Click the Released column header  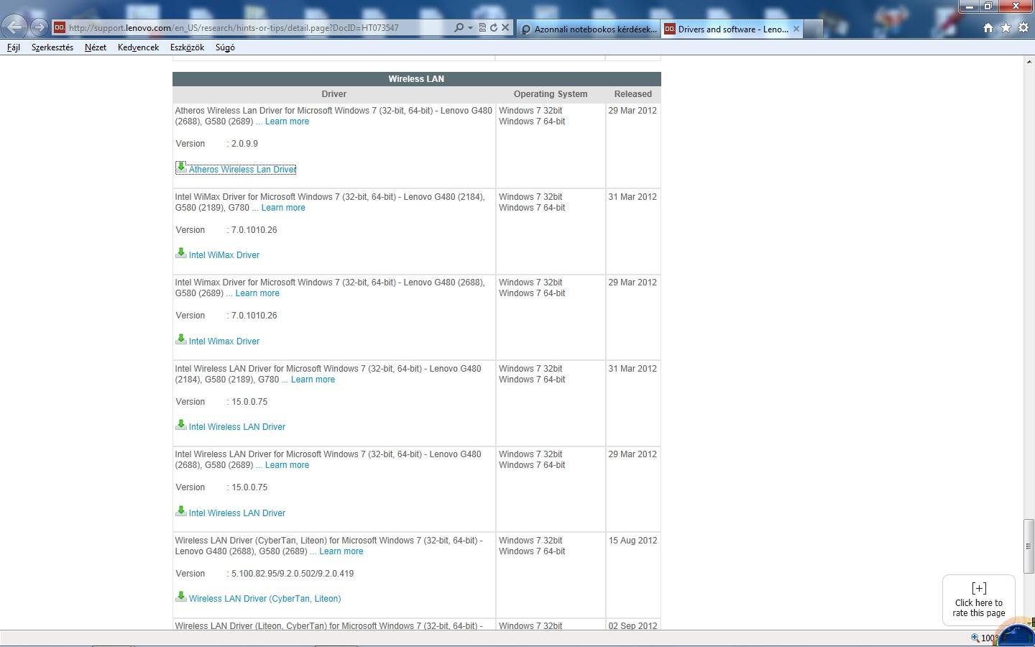(633, 94)
